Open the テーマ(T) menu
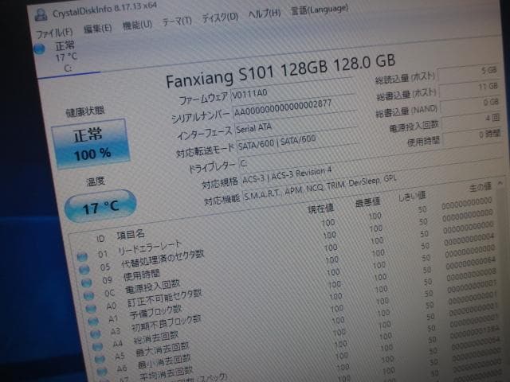The image size is (510, 382). click(176, 21)
